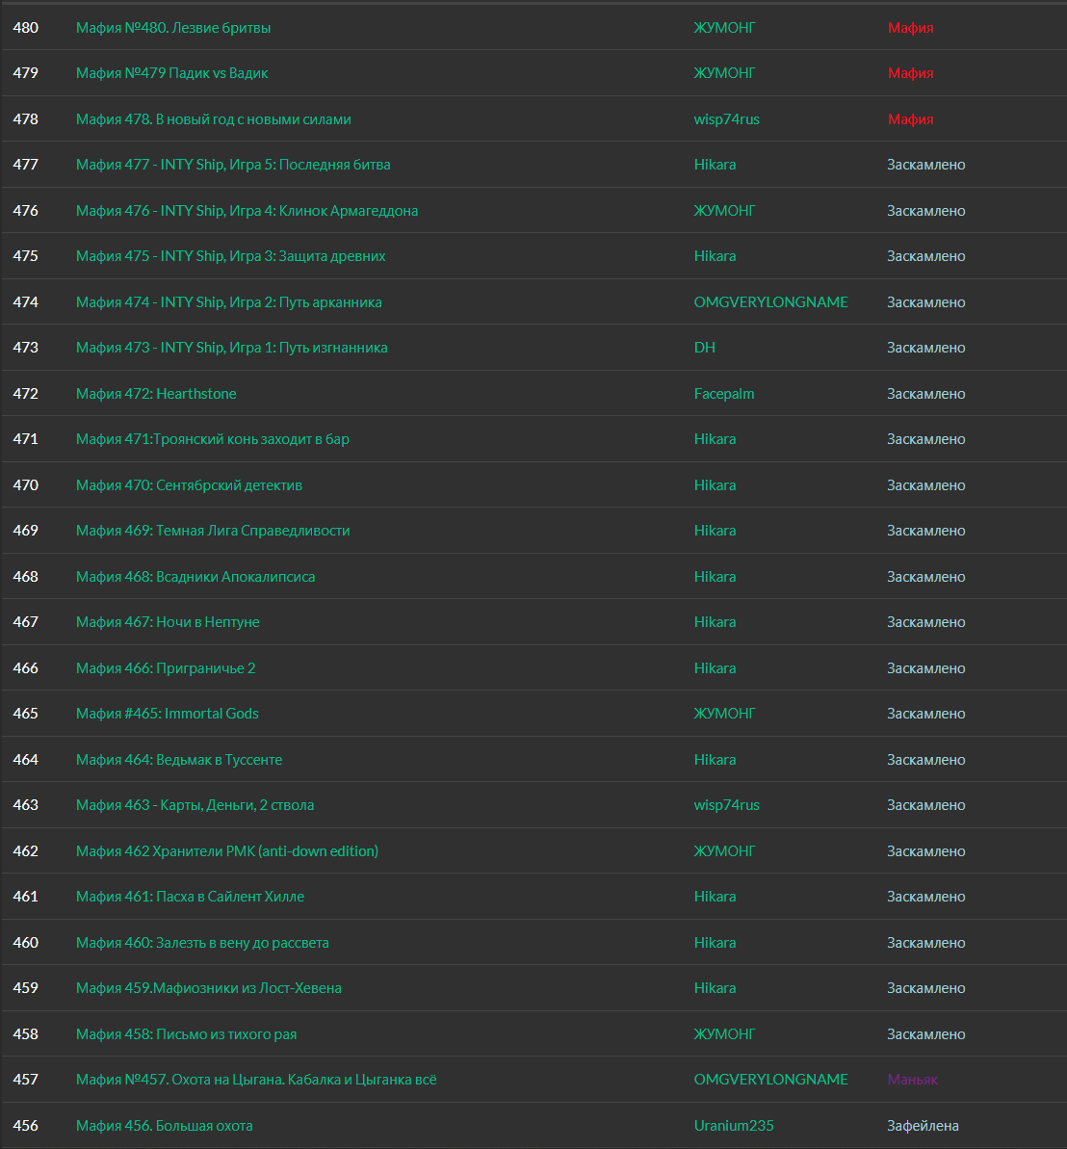Click the red Мафия status on row 480
This screenshot has height=1149, width=1067.
(910, 27)
